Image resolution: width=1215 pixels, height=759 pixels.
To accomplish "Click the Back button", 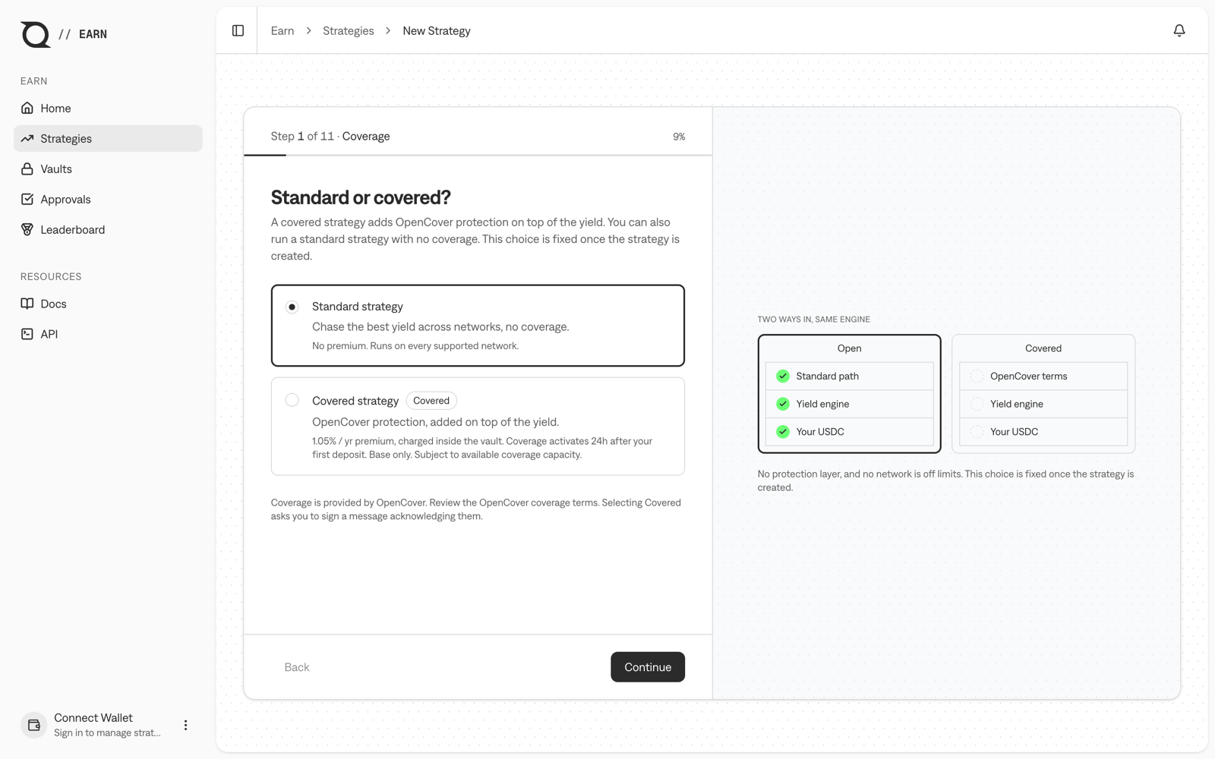I will click(297, 666).
